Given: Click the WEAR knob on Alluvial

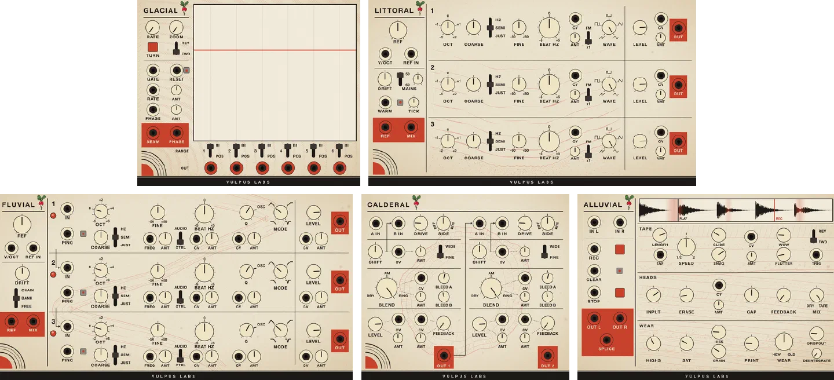Looking at the screenshot, I should 784,342.
